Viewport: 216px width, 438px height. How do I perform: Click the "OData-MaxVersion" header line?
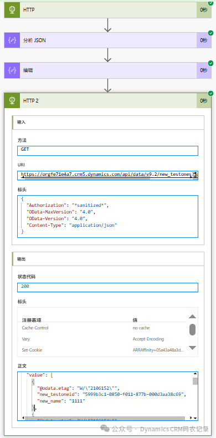(61, 212)
